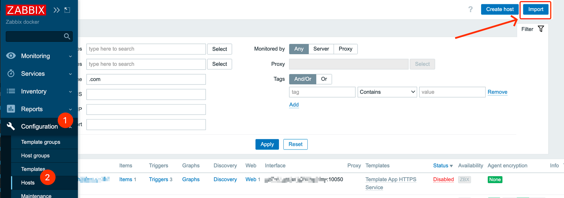Expand the Inventory menu section
The image size is (564, 198).
(x=34, y=92)
